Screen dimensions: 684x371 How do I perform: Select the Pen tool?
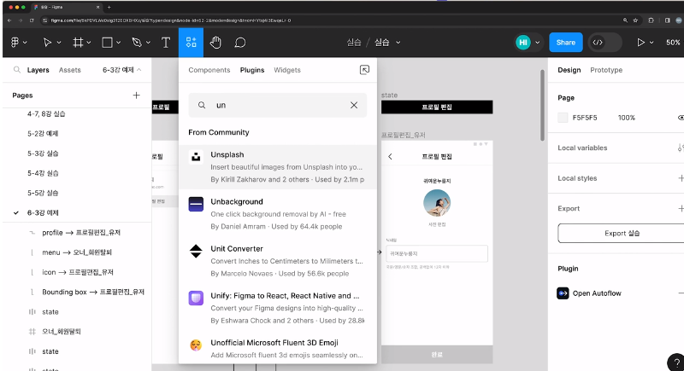[137, 42]
